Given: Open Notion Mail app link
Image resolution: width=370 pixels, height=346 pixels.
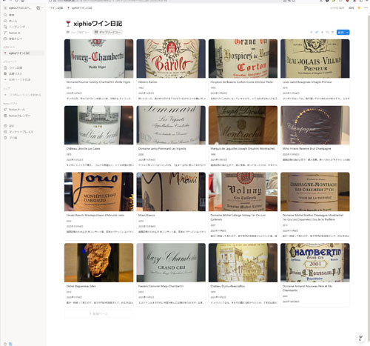Looking at the screenshot, I should pyautogui.click(x=17, y=110).
